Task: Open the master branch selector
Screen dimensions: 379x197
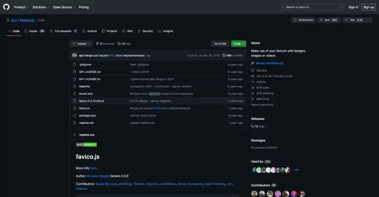Action: (x=81, y=44)
